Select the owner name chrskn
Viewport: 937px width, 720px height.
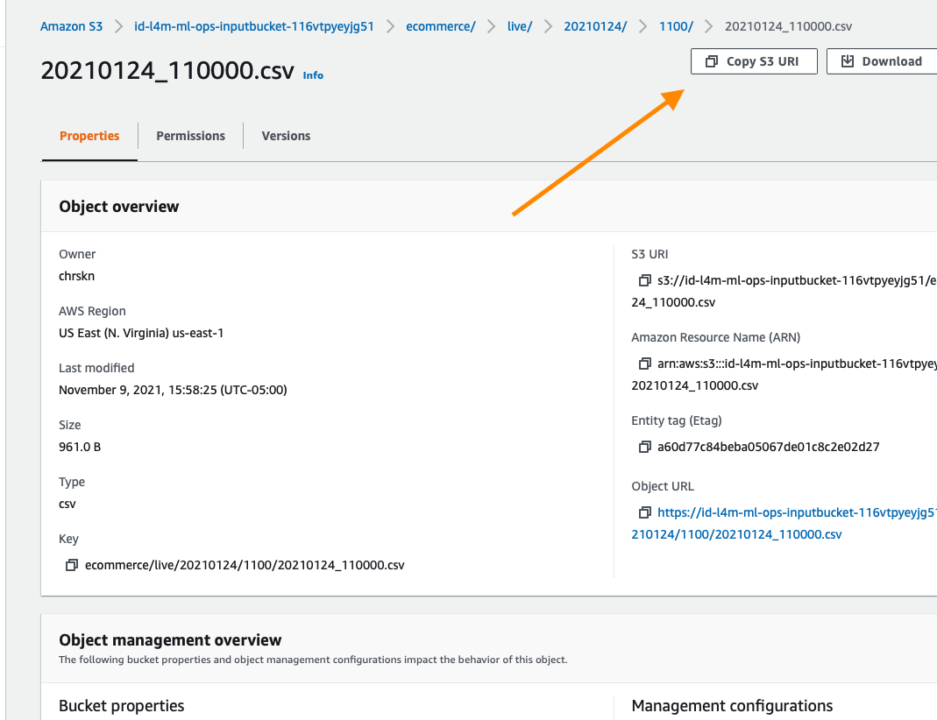coord(76,276)
